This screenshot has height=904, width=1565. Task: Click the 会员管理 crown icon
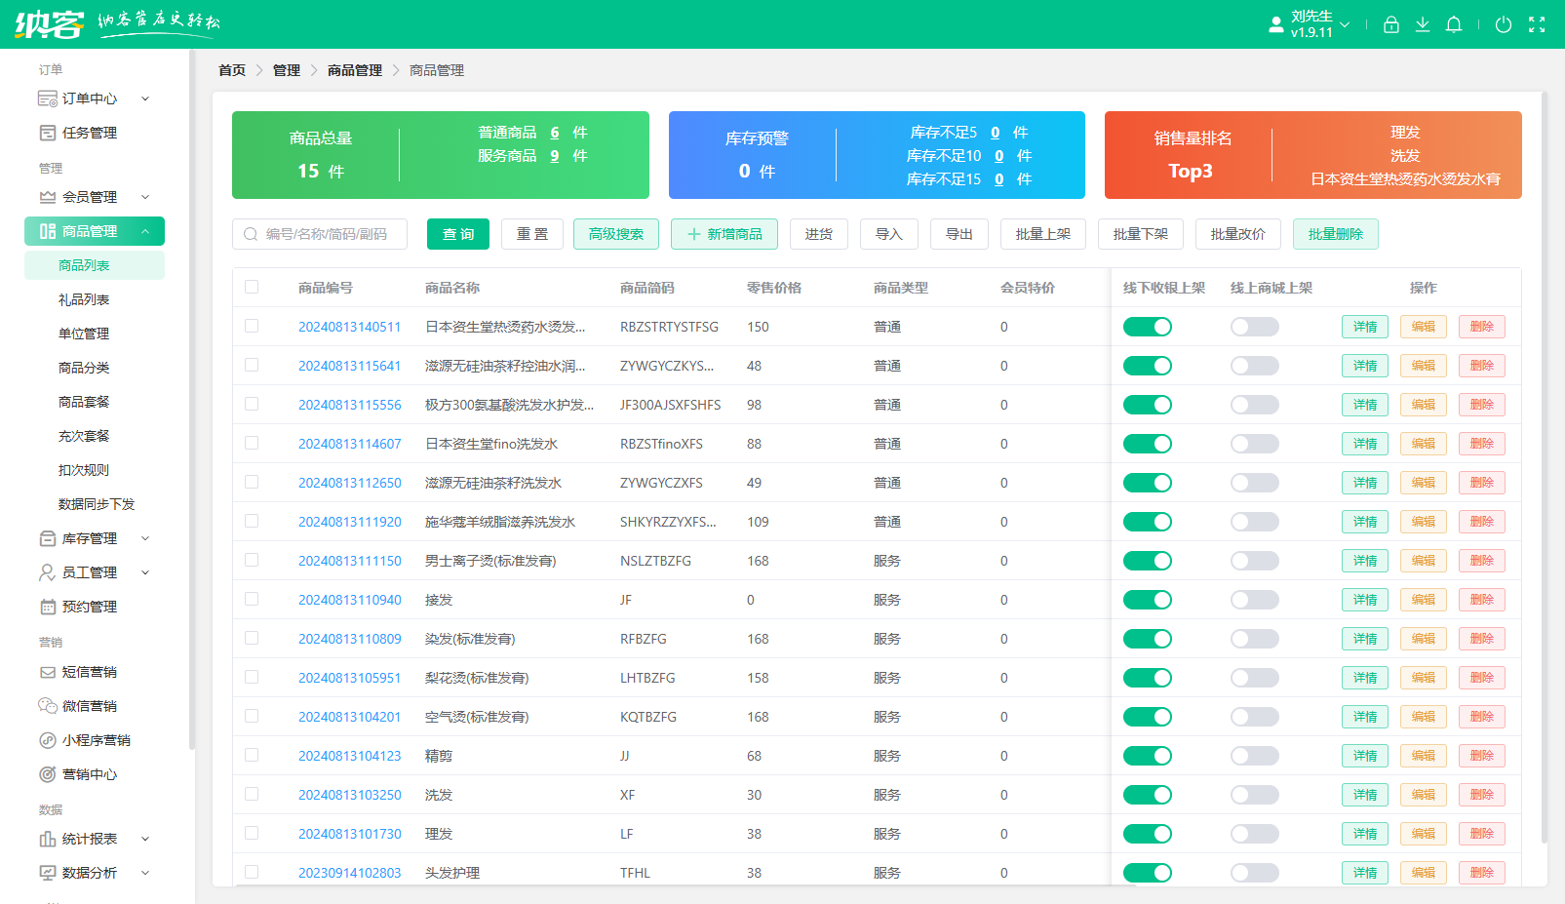[x=47, y=197]
